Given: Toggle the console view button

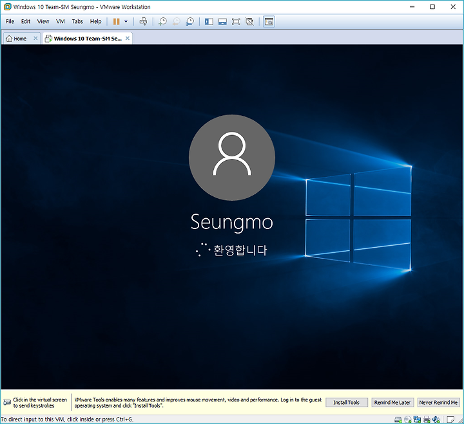Looking at the screenshot, I should 269,22.
